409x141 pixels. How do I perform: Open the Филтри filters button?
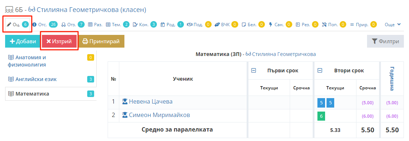click(385, 41)
